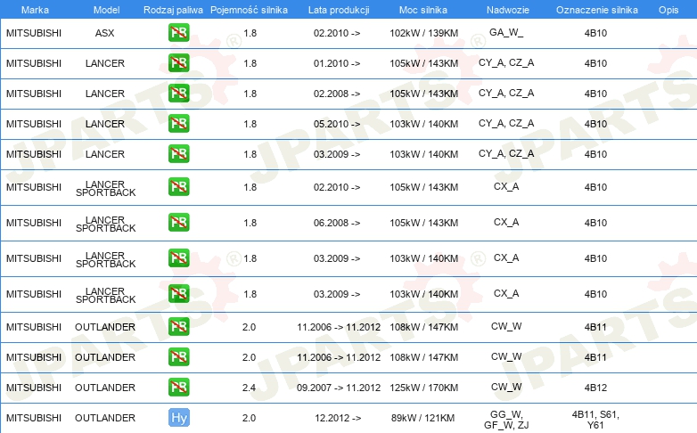Select OUTLANDER model in 2.4 row
This screenshot has width=697, height=433.
[x=105, y=388]
